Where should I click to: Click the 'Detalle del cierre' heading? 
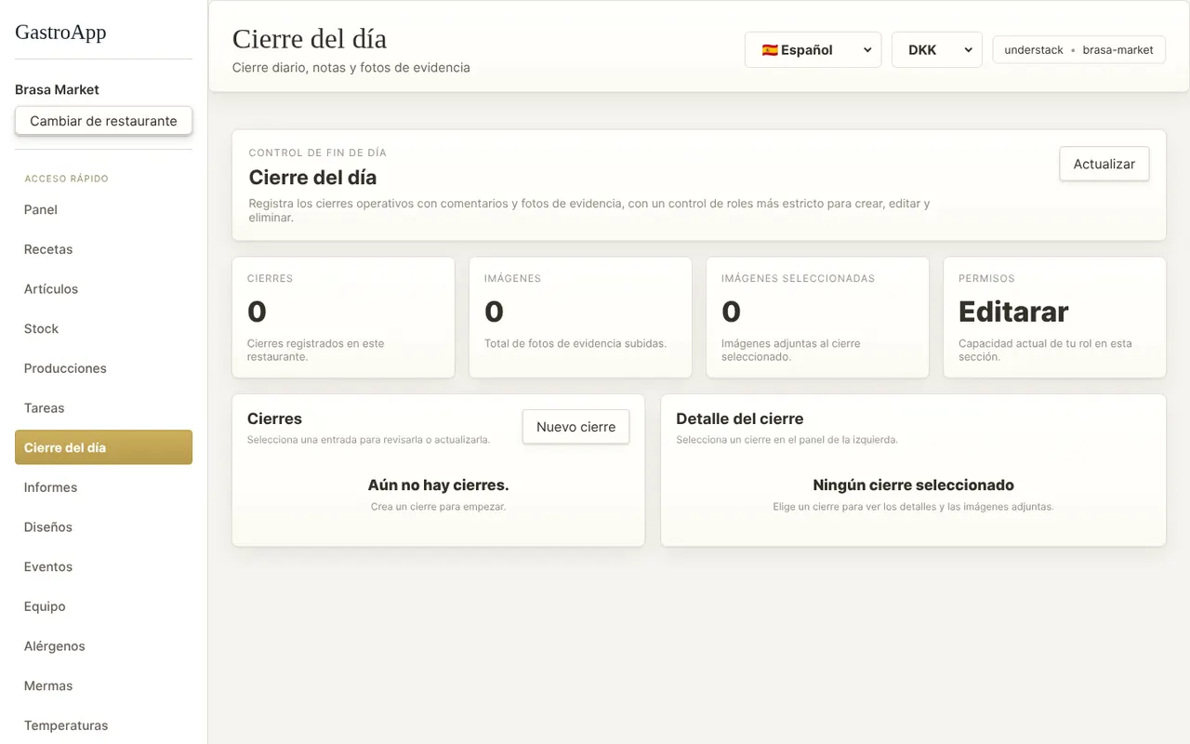coord(739,418)
